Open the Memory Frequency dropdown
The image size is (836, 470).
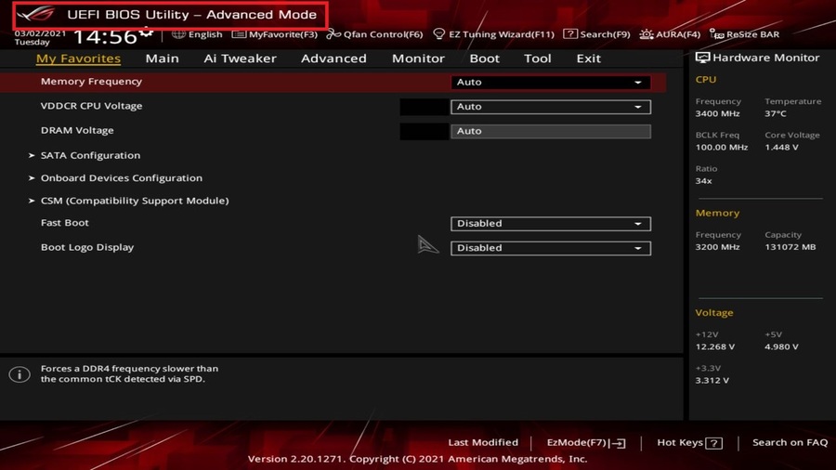(550, 83)
